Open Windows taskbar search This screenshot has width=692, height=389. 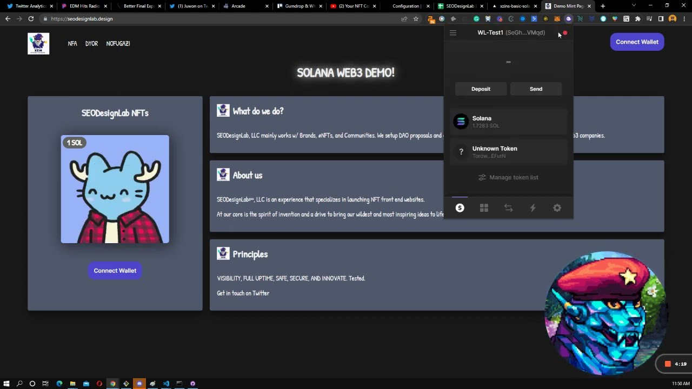point(19,384)
